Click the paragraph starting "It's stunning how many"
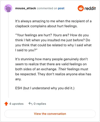 tap(53, 69)
